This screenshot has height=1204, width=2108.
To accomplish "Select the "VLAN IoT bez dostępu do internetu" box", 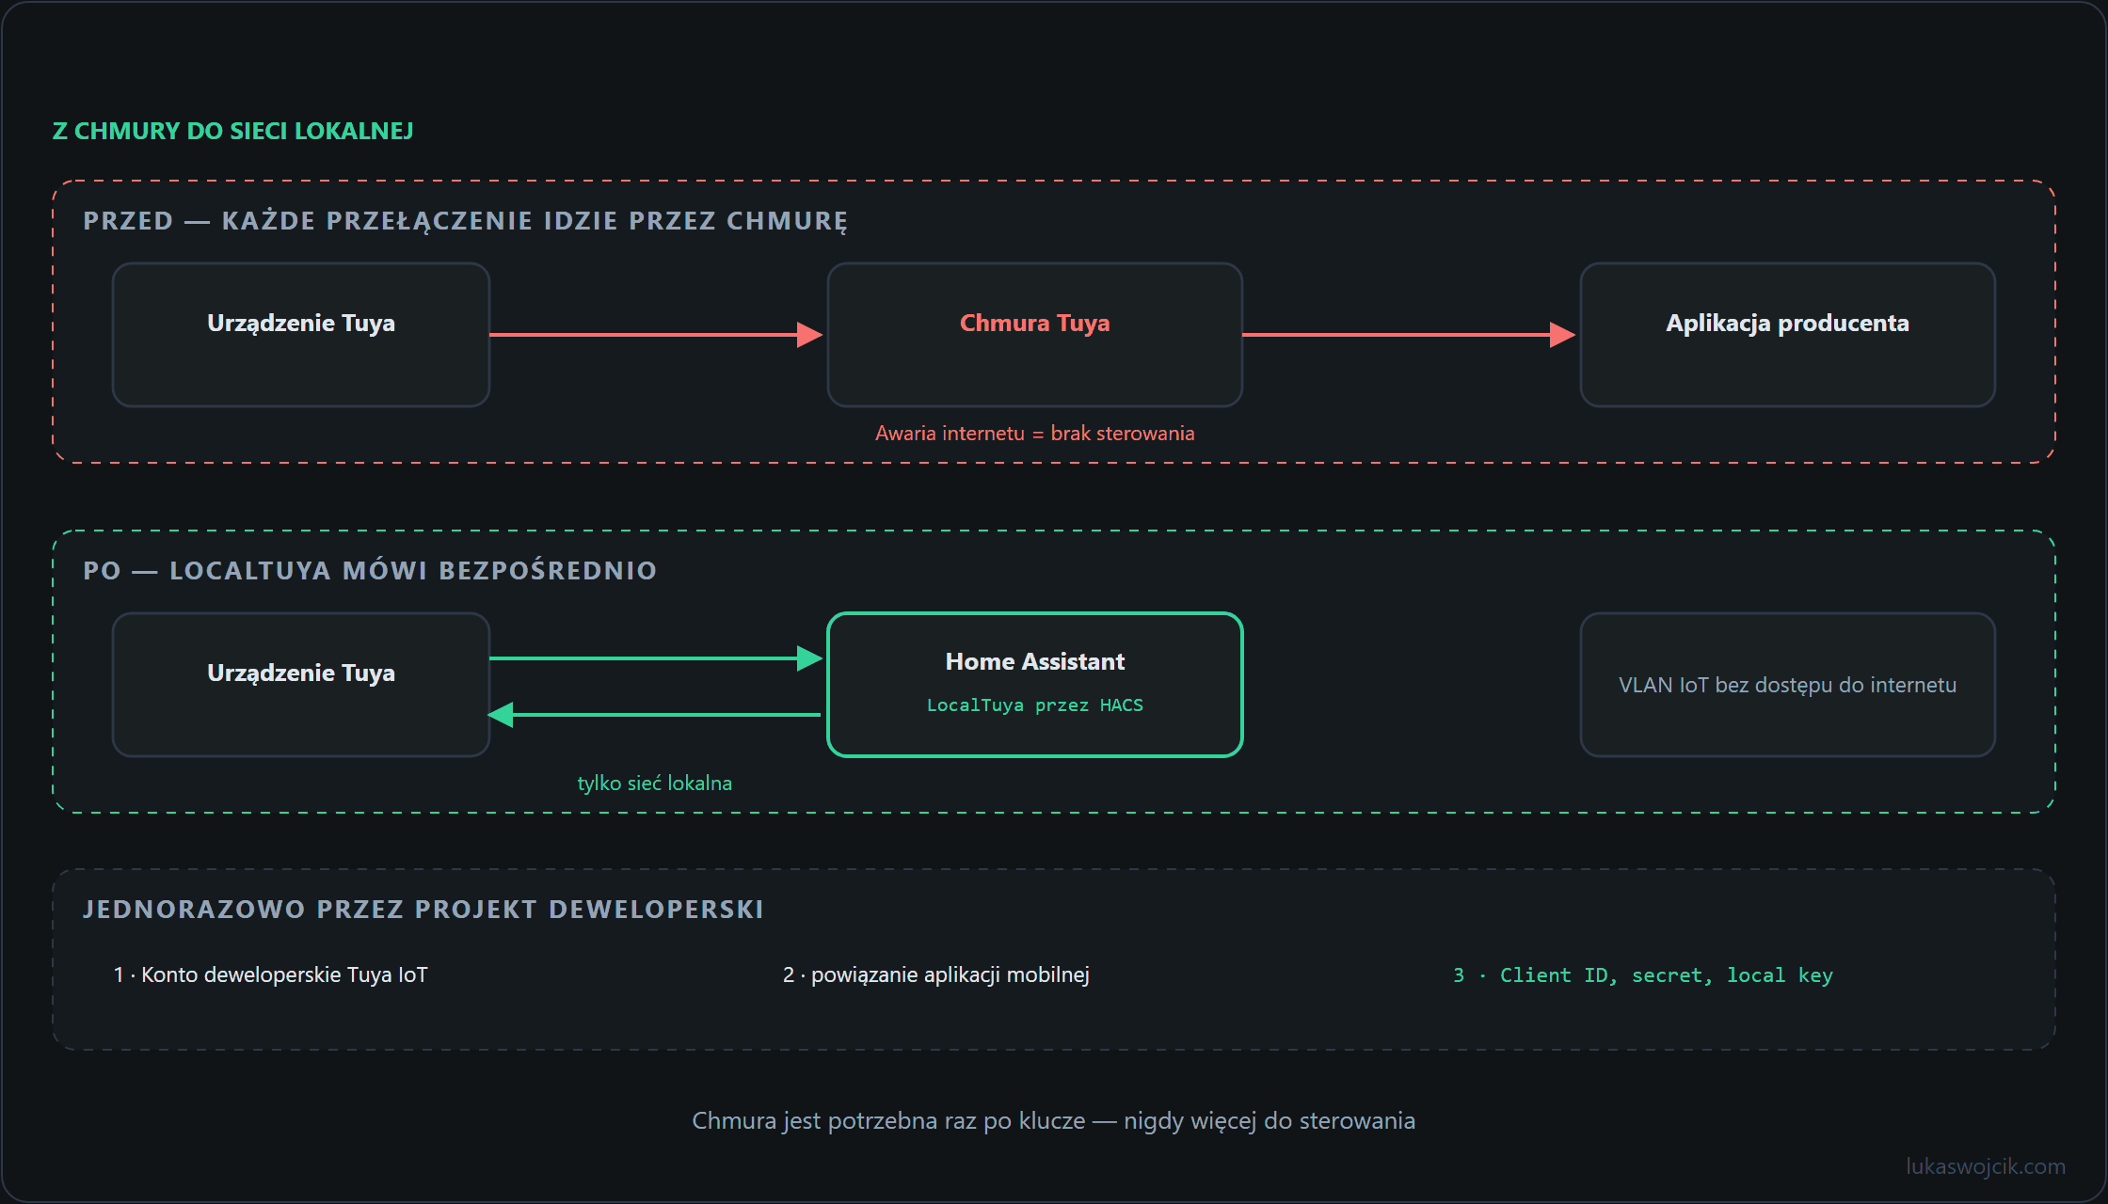I will [1788, 685].
